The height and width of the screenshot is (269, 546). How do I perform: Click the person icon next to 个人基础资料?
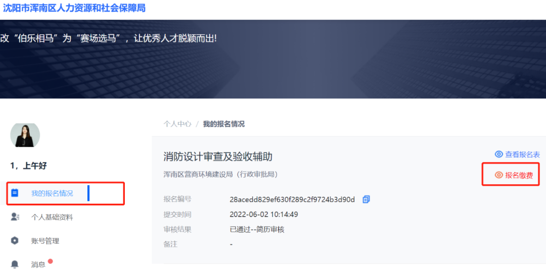tap(15, 217)
